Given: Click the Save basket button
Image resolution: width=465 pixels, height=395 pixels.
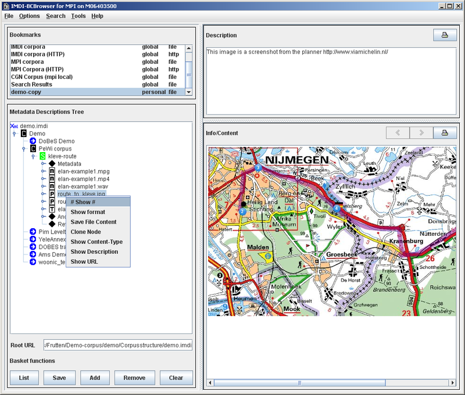Looking at the screenshot, I should point(59,378).
